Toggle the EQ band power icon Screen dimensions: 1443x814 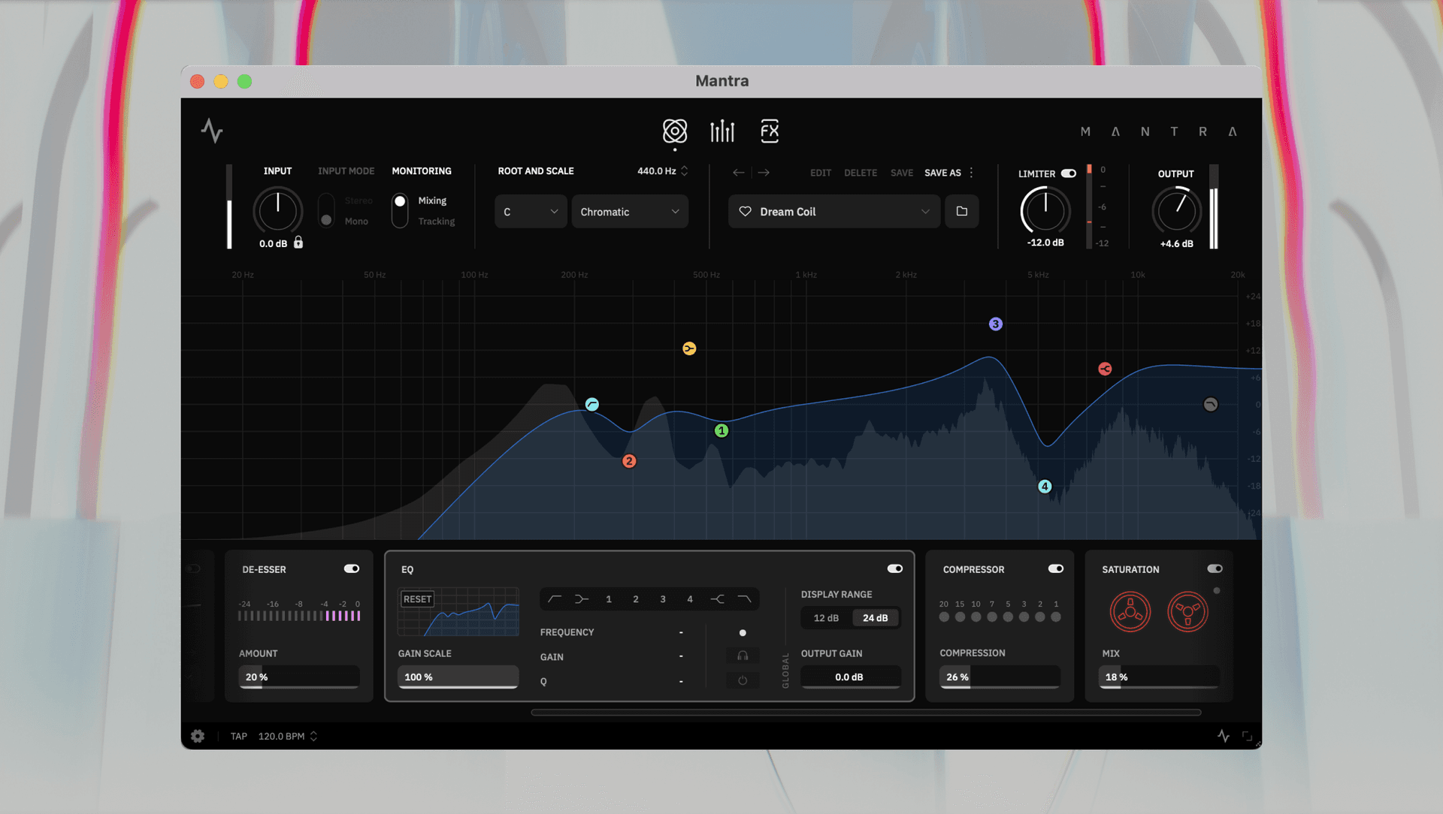(742, 680)
